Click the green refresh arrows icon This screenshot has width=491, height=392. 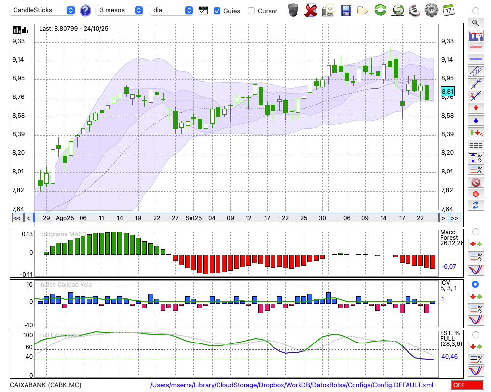[381, 10]
